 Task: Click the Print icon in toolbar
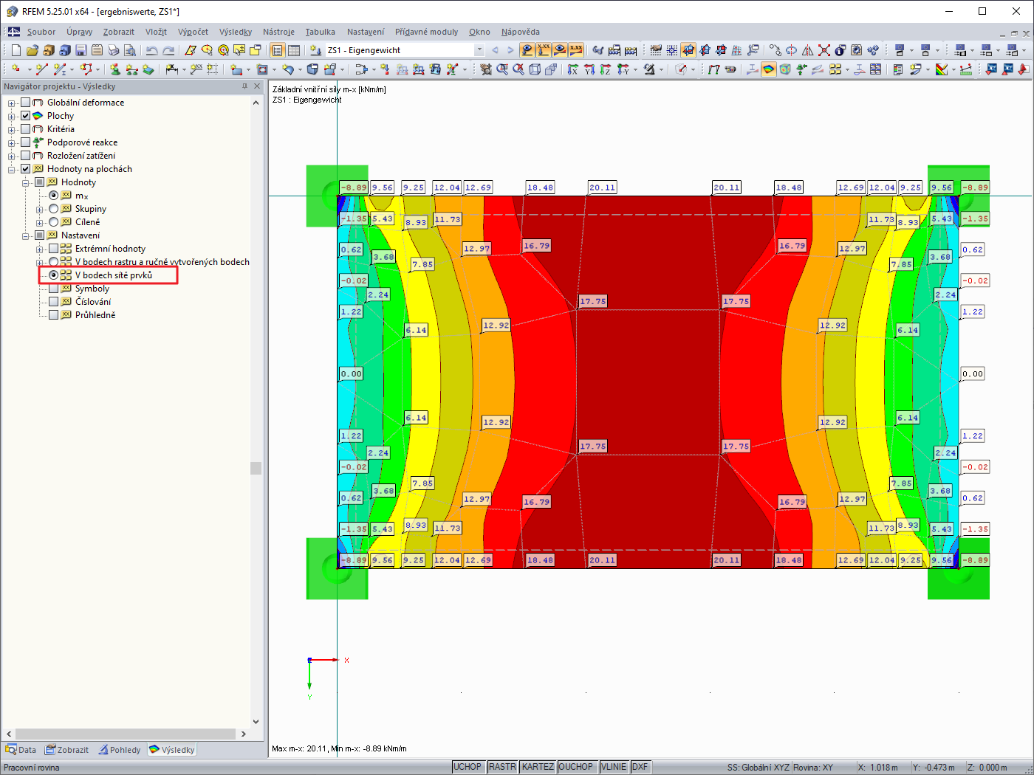(114, 50)
